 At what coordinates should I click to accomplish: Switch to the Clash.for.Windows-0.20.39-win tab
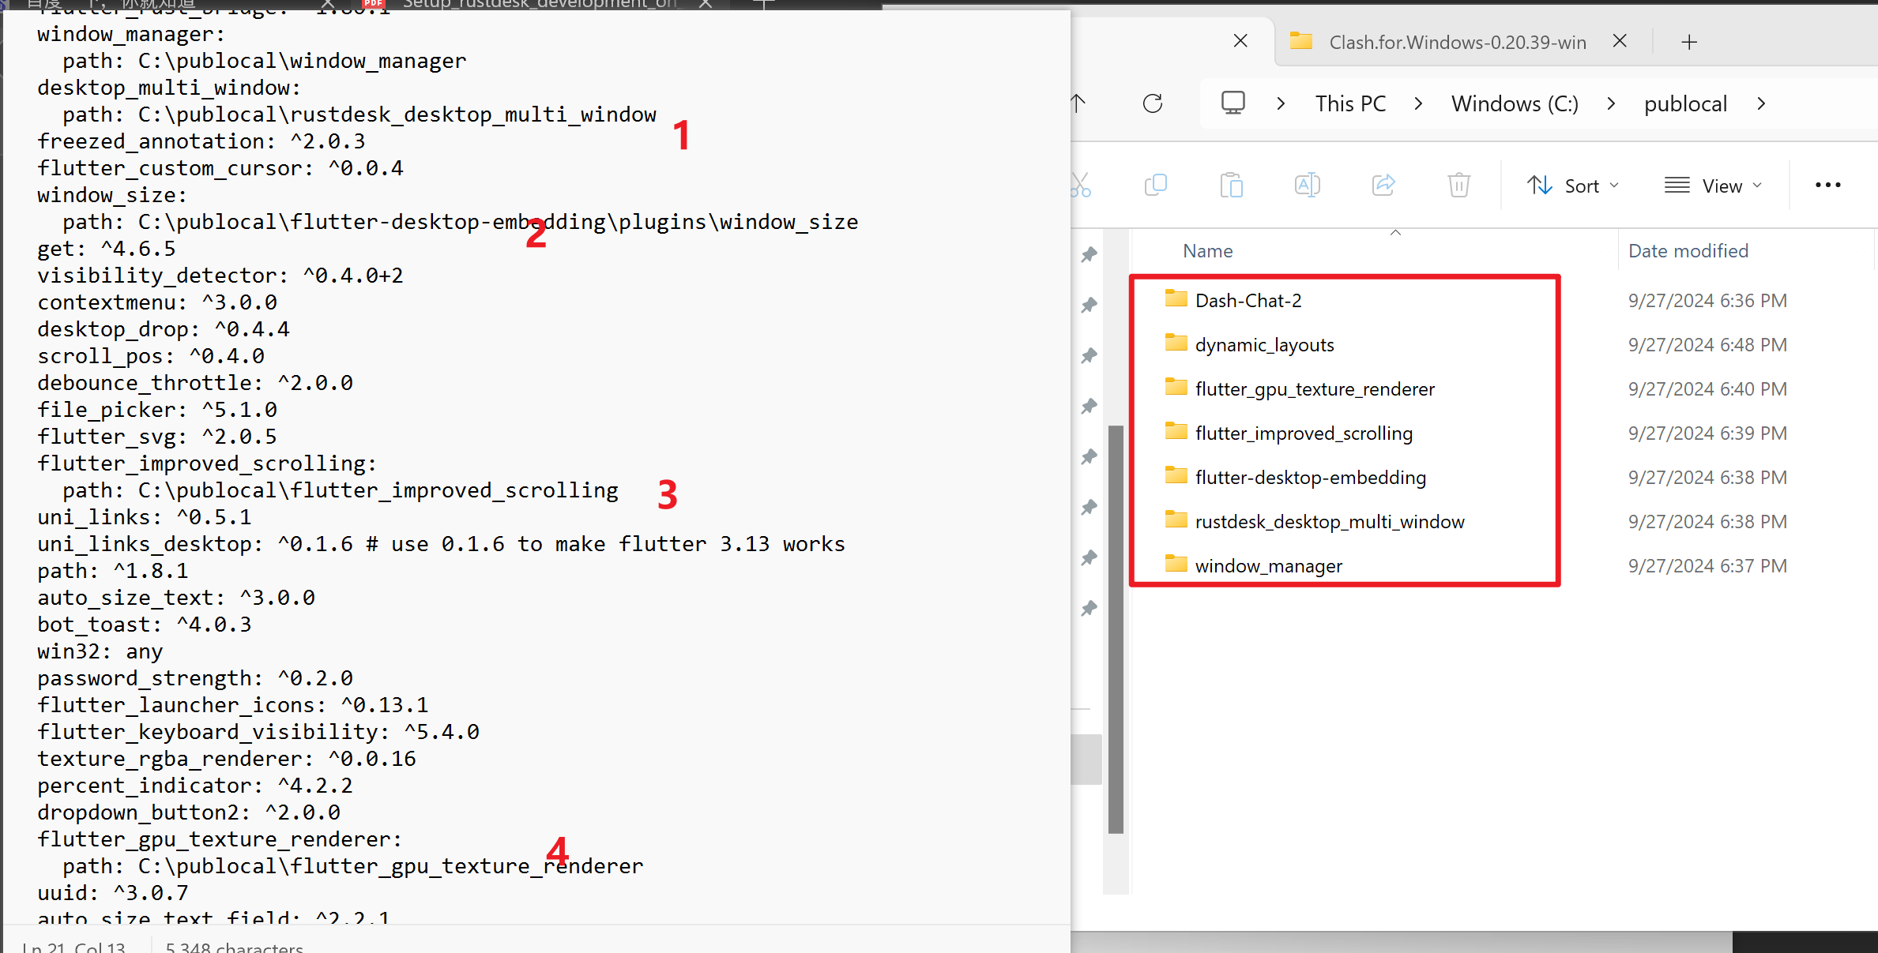(x=1458, y=41)
